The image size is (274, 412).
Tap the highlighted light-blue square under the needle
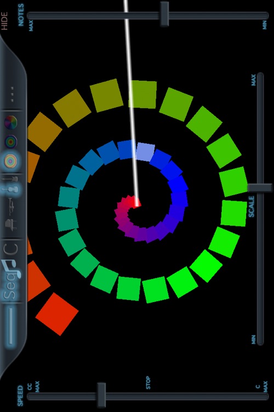click(145, 152)
